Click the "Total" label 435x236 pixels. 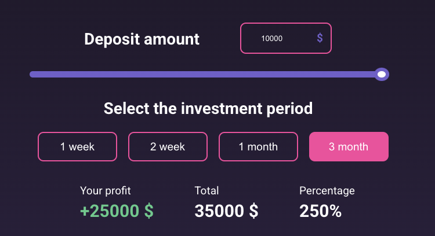click(206, 191)
